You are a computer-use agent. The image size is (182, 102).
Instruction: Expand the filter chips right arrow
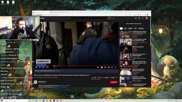click(x=146, y=28)
